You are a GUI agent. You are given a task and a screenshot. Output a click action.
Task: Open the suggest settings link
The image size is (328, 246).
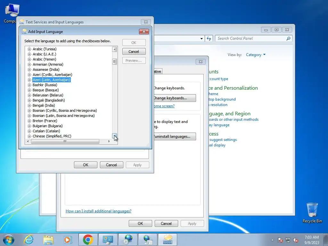coord(223,140)
